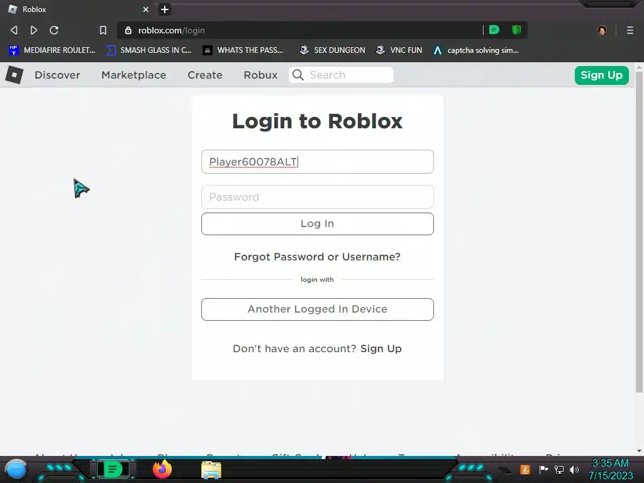
Task: Click the browser forward arrow
Action: click(x=34, y=30)
